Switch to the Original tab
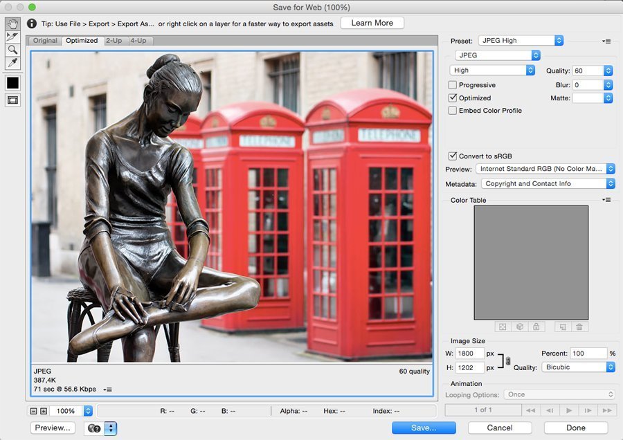Viewport: 623px width, 440px height. point(44,40)
